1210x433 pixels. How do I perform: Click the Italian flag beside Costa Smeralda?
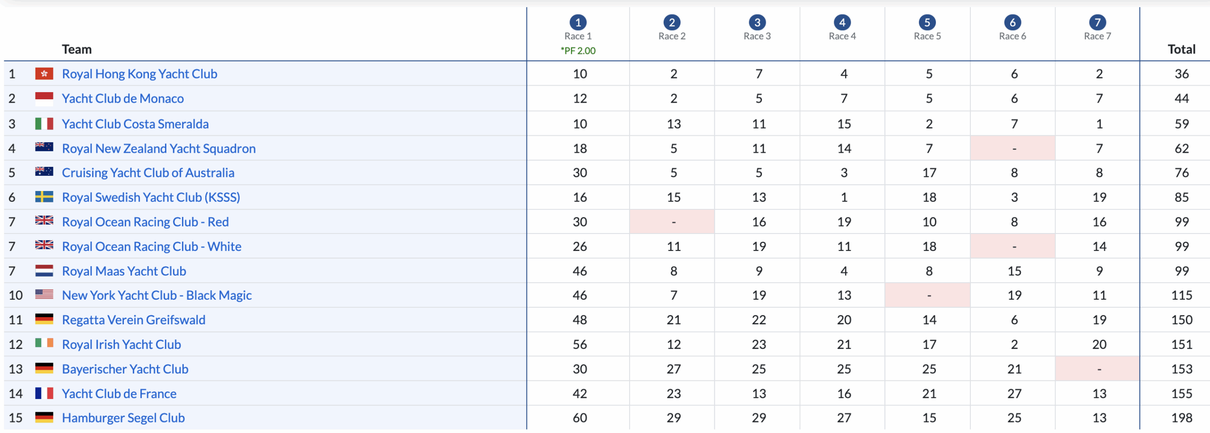[44, 124]
